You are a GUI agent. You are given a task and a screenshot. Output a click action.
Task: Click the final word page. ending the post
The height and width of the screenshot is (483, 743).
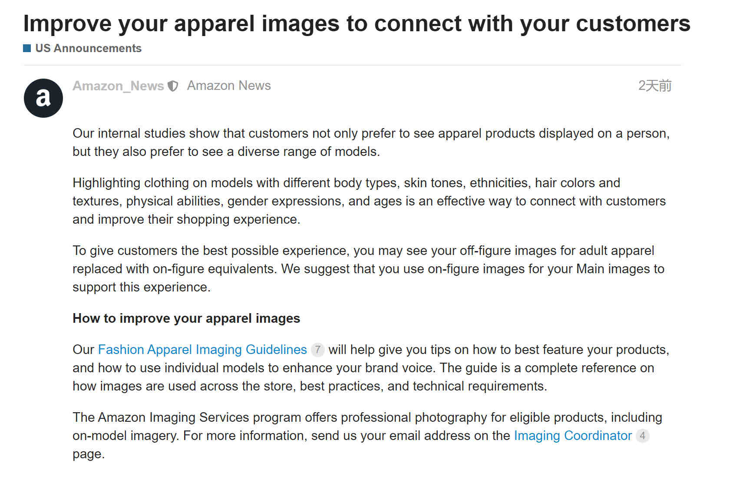tap(89, 454)
